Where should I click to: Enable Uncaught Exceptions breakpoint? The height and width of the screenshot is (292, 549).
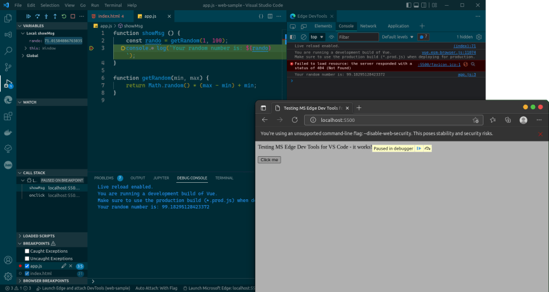(27, 258)
